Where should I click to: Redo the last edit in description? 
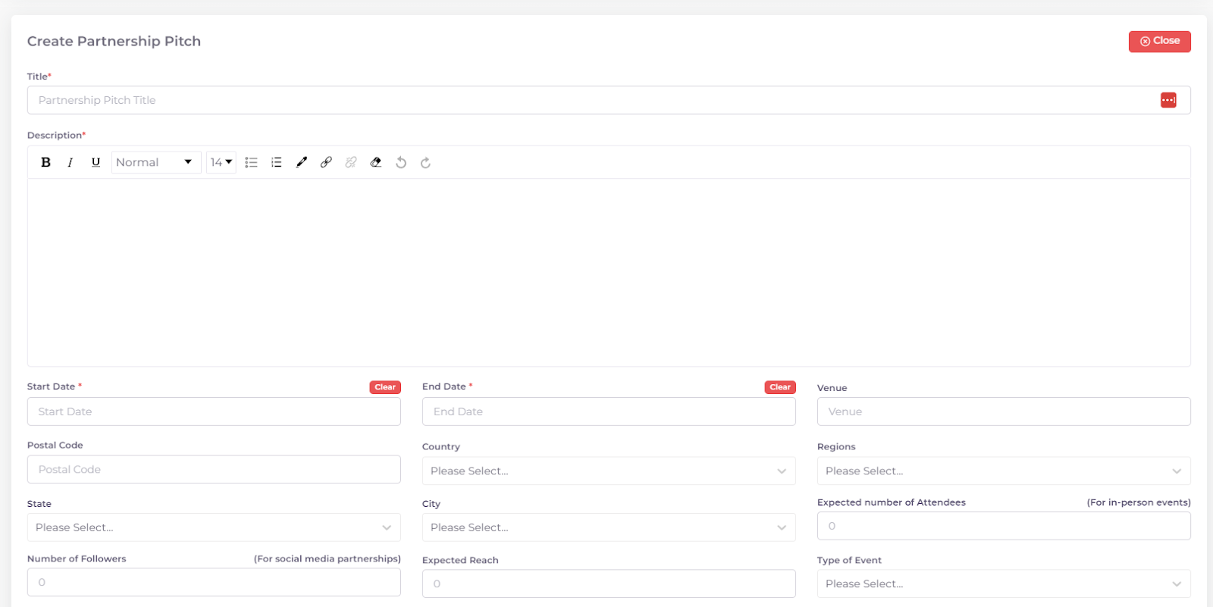click(x=426, y=162)
